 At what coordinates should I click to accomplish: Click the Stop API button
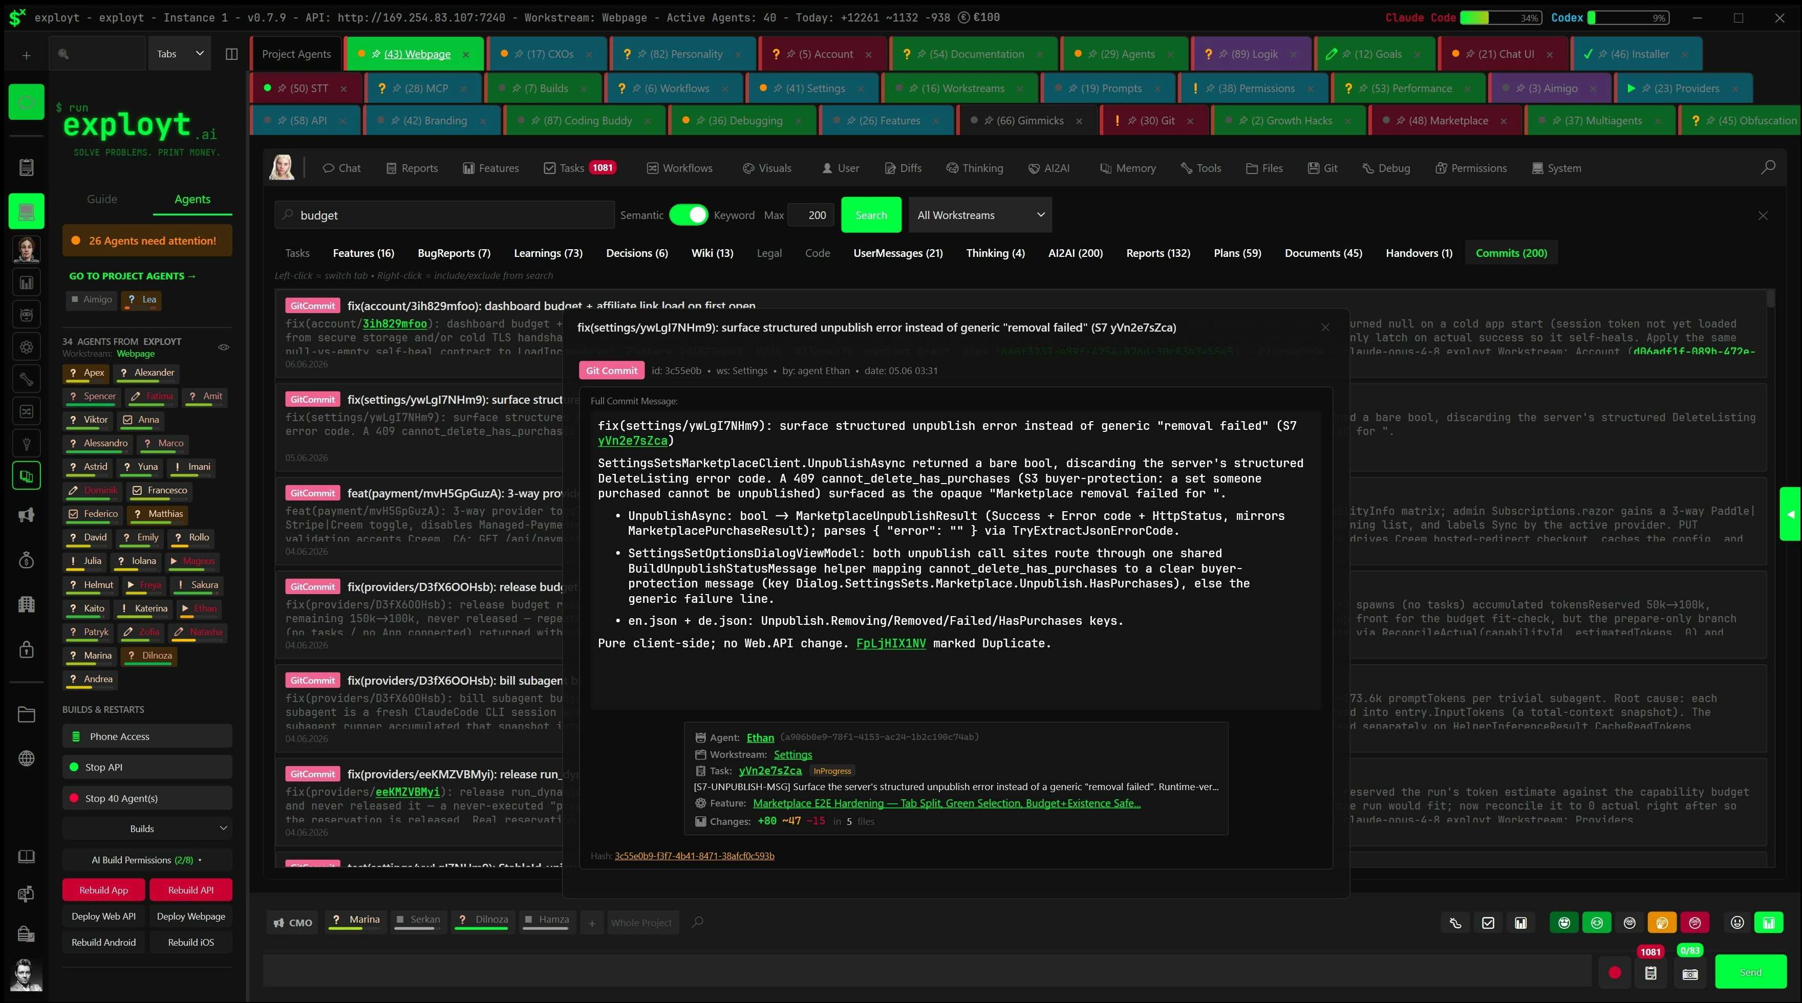pos(147,767)
